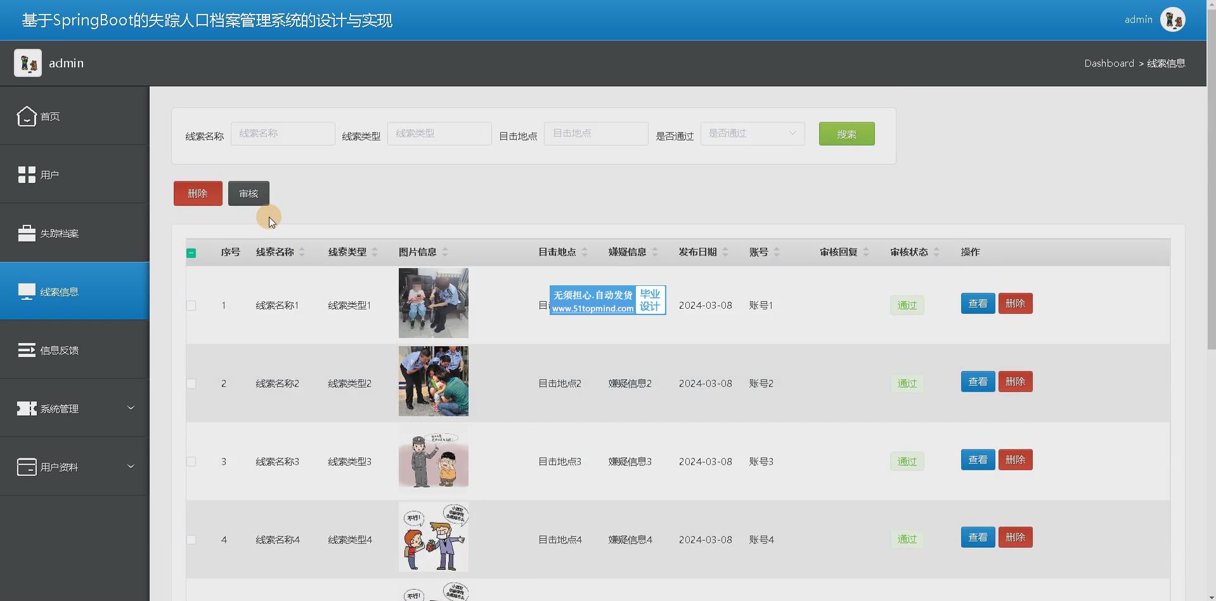Focus the 线索类型 search input
This screenshot has width=1216, height=601.
[x=439, y=133]
